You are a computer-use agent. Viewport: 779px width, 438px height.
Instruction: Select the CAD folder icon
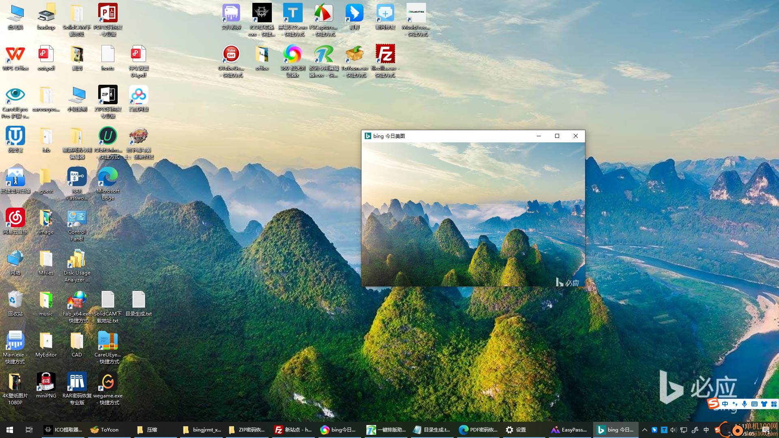tap(77, 344)
